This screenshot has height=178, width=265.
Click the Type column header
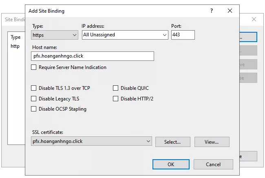tap(15, 37)
